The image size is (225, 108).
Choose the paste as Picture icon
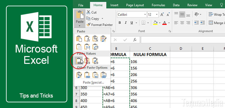[x=95, y=75]
